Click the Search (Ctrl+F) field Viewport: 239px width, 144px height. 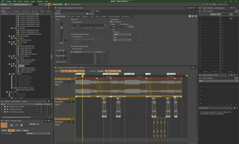(x=227, y=4)
